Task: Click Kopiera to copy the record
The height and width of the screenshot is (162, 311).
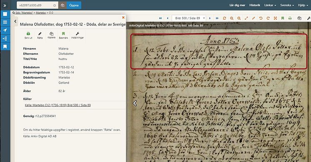Action: click(x=51, y=35)
